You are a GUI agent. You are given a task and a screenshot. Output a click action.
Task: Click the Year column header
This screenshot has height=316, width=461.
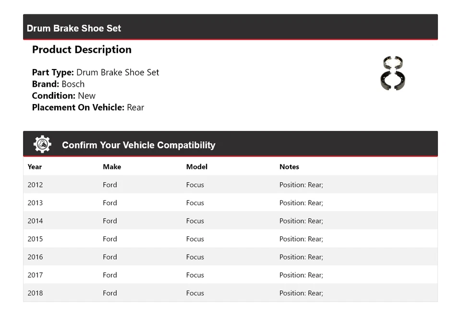click(35, 167)
